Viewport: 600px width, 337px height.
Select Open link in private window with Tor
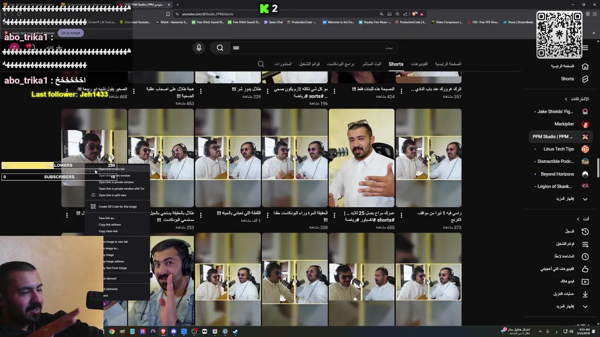121,189
